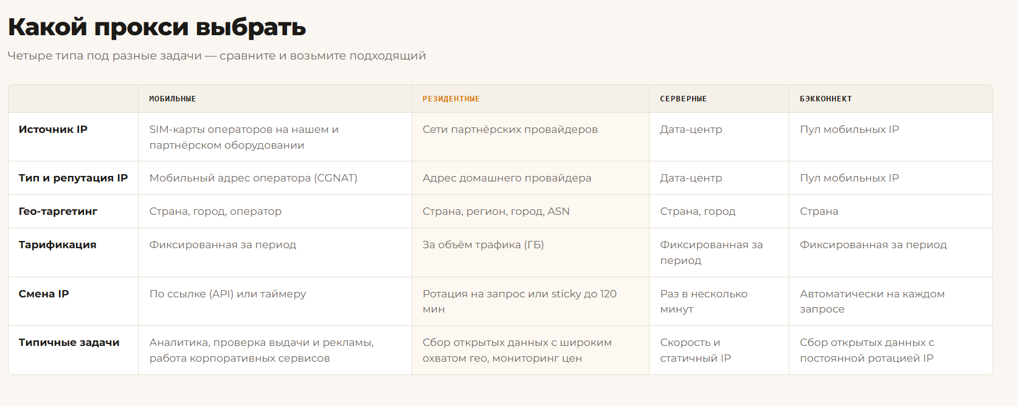Click "Дата-центр" in Тип и репутация IP row
1018x406 pixels.
pyautogui.click(x=691, y=178)
